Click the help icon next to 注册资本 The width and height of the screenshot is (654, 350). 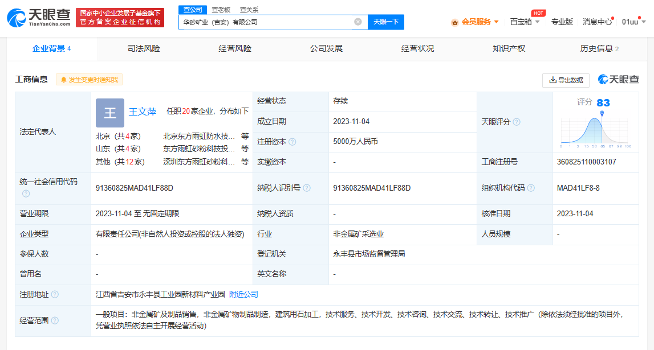[x=293, y=142]
